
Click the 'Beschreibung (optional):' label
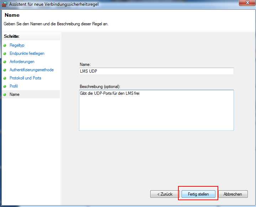[100, 87]
